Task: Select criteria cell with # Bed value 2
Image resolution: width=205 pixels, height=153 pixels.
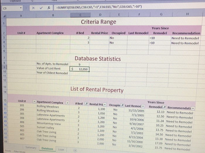Action: tap(80, 38)
